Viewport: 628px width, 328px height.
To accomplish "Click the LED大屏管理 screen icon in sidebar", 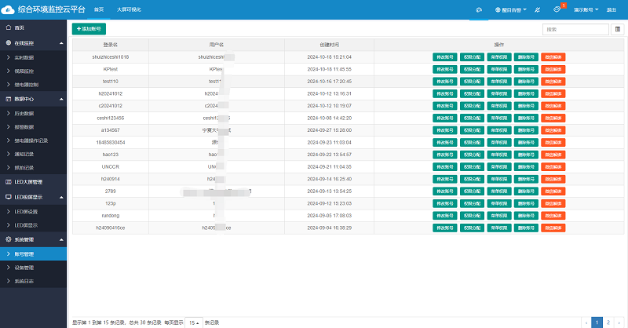I will pyautogui.click(x=8, y=181).
